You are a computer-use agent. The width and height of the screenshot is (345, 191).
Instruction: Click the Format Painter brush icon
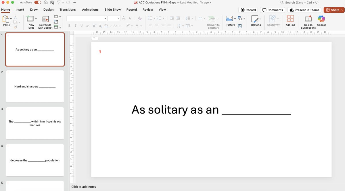tap(15, 27)
